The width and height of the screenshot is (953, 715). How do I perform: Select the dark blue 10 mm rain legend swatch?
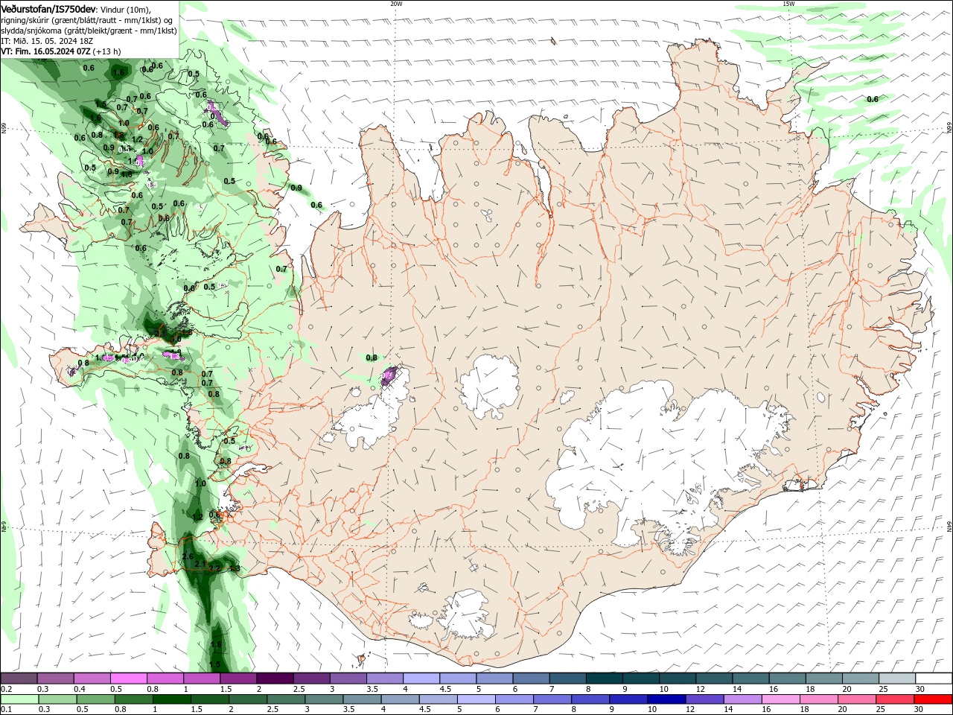point(665,699)
